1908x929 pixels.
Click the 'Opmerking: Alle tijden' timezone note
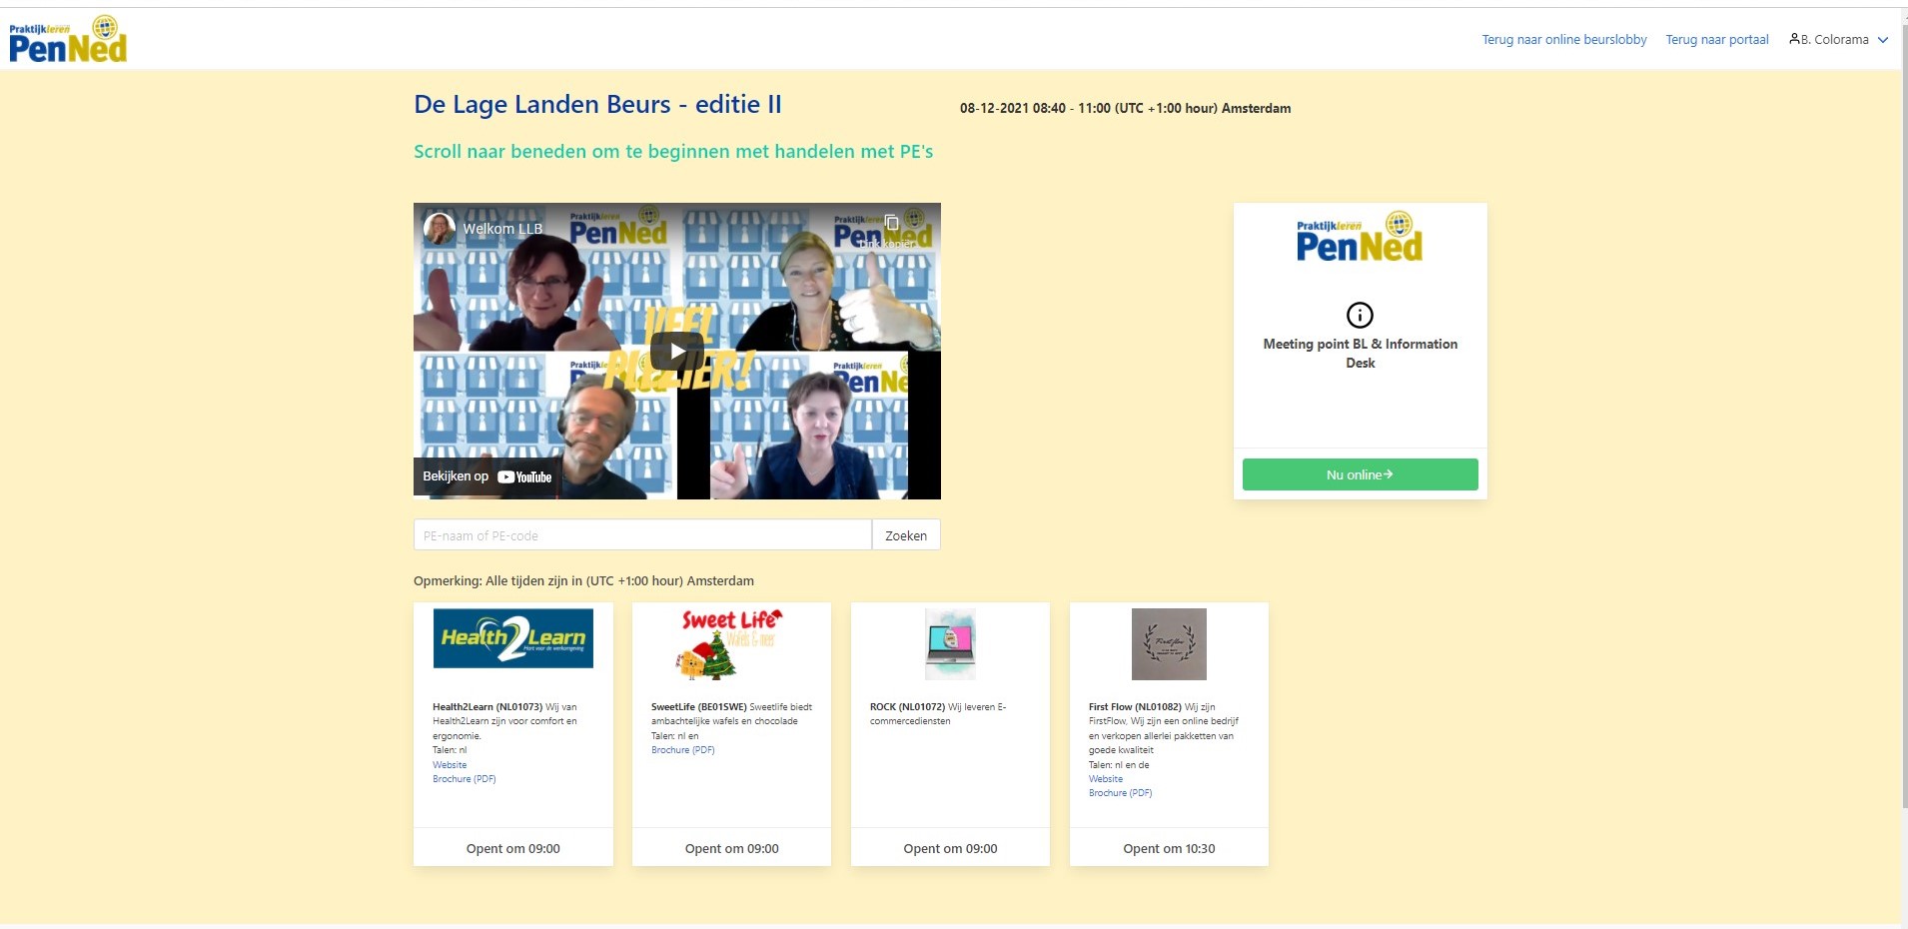[x=583, y=581]
